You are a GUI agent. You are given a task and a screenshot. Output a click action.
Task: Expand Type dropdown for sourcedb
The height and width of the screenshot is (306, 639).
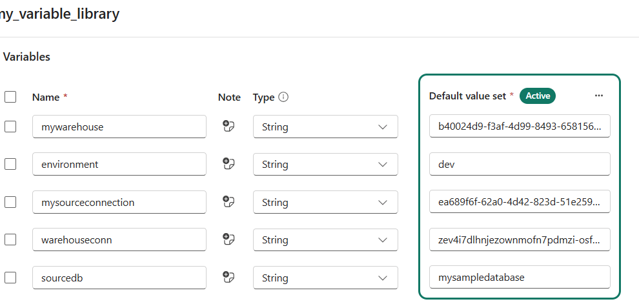click(325, 278)
